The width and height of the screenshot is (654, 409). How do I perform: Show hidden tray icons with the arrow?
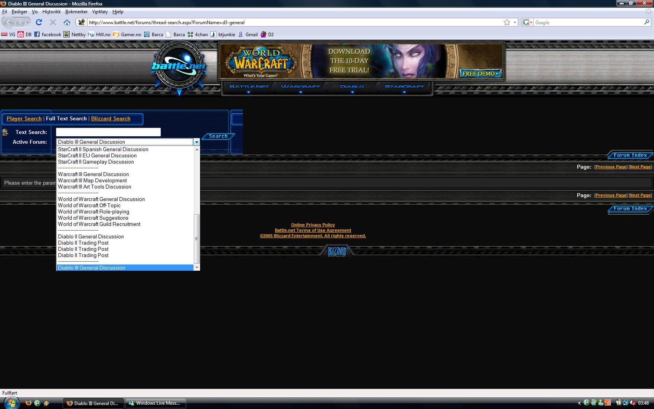[x=579, y=403]
